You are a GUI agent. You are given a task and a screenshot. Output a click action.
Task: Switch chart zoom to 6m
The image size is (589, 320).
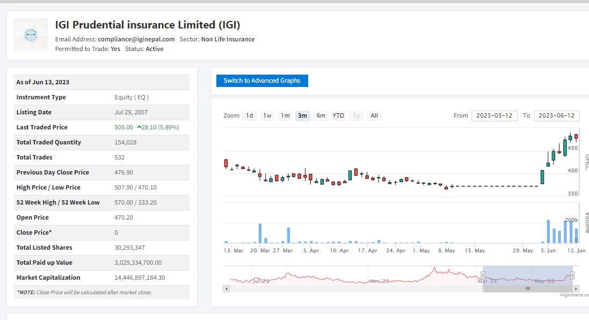(x=321, y=115)
